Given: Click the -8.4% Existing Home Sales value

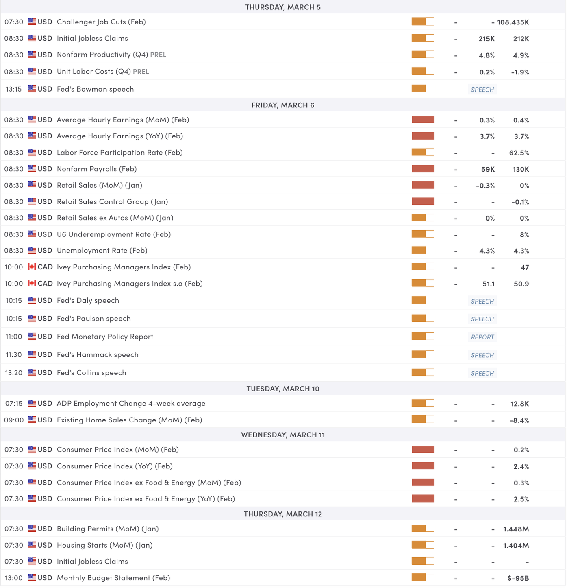Looking at the screenshot, I should click(x=519, y=420).
